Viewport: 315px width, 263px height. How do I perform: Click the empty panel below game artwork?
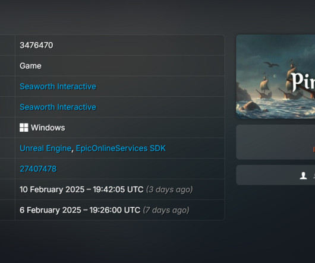(x=275, y=142)
